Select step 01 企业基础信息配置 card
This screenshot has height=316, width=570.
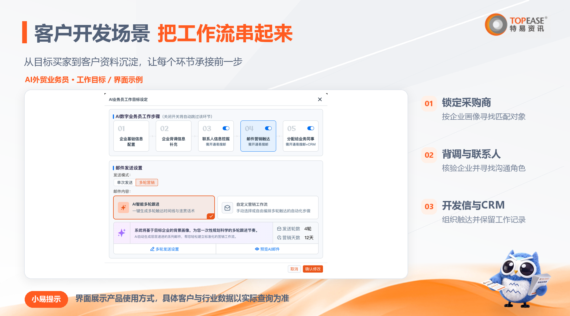tap(131, 136)
